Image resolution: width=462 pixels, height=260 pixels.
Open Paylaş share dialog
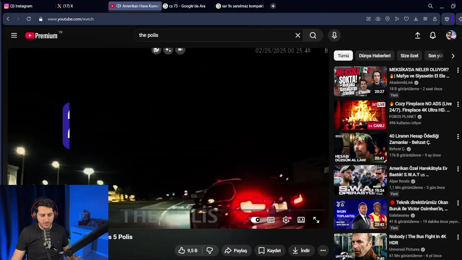pyautogui.click(x=236, y=251)
